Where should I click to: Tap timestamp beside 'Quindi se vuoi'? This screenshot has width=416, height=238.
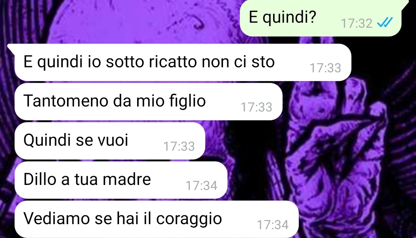(x=179, y=146)
